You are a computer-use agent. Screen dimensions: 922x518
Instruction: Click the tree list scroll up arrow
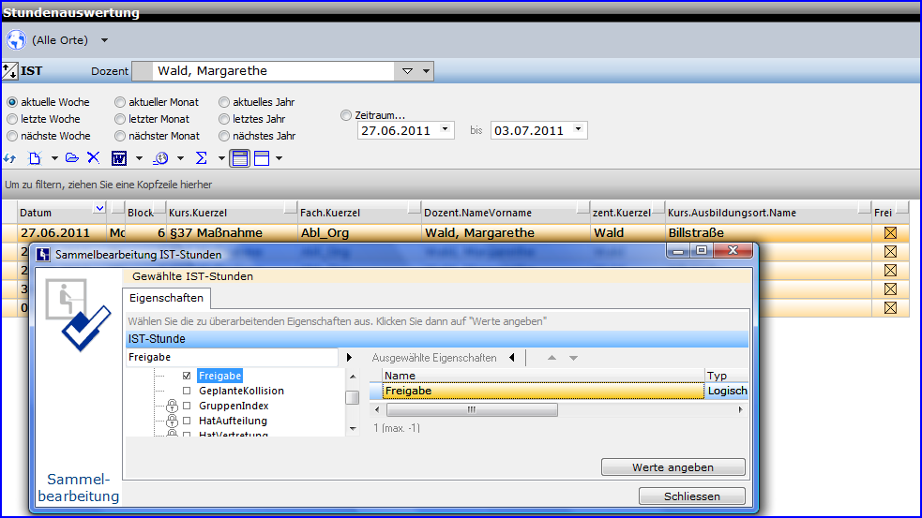(353, 377)
